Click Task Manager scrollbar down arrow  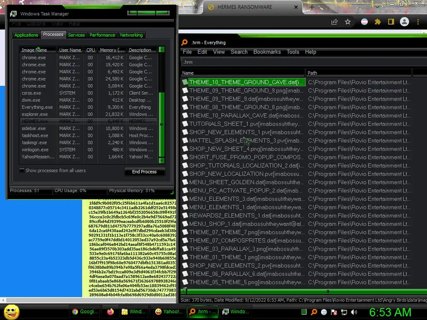(x=161, y=160)
